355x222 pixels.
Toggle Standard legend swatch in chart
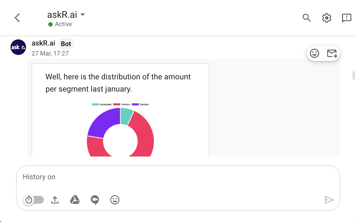point(135,104)
